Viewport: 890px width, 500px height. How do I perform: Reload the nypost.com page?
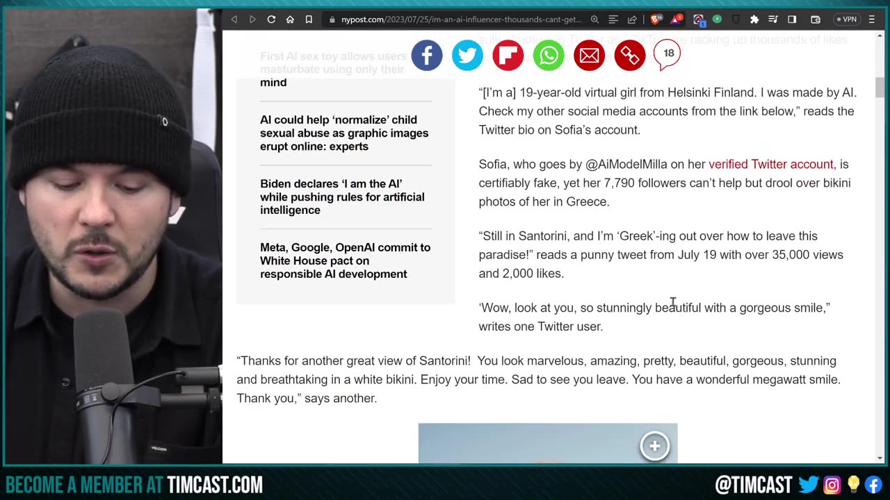tap(271, 19)
